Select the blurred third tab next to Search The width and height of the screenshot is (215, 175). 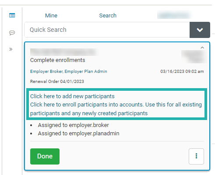click(174, 15)
